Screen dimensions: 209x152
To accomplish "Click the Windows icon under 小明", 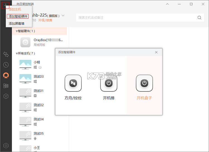I will (x=35, y=67).
